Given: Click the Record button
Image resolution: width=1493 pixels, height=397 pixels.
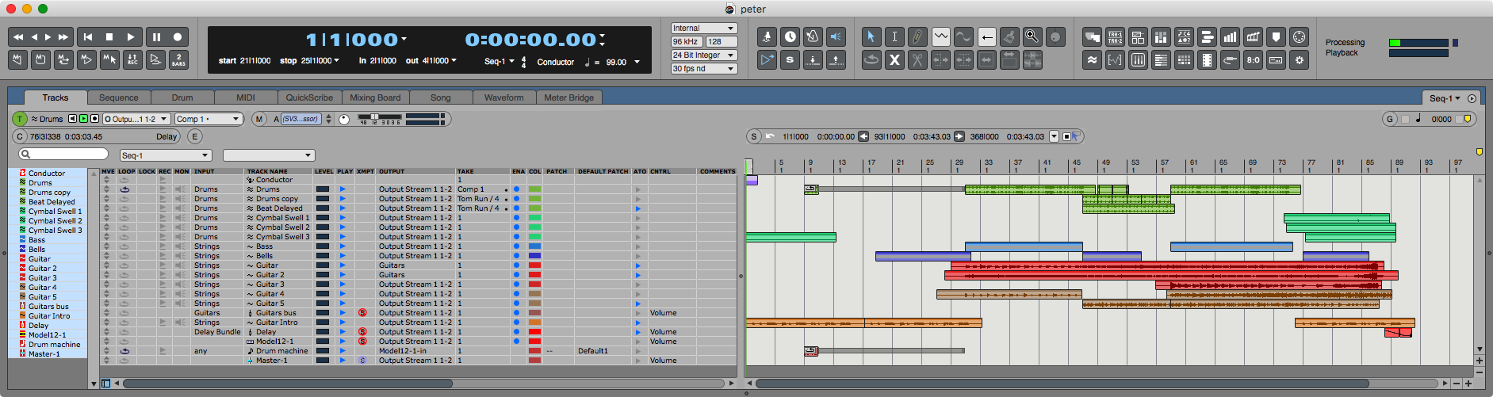Looking at the screenshot, I should (x=178, y=36).
